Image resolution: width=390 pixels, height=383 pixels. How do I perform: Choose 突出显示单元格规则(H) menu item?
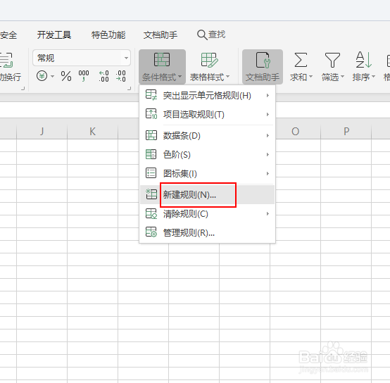pos(207,96)
